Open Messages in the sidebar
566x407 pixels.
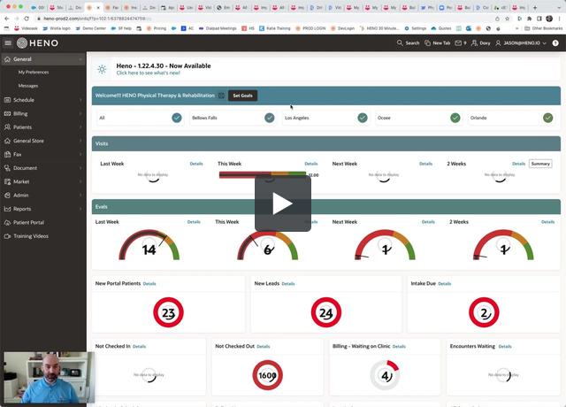point(27,86)
